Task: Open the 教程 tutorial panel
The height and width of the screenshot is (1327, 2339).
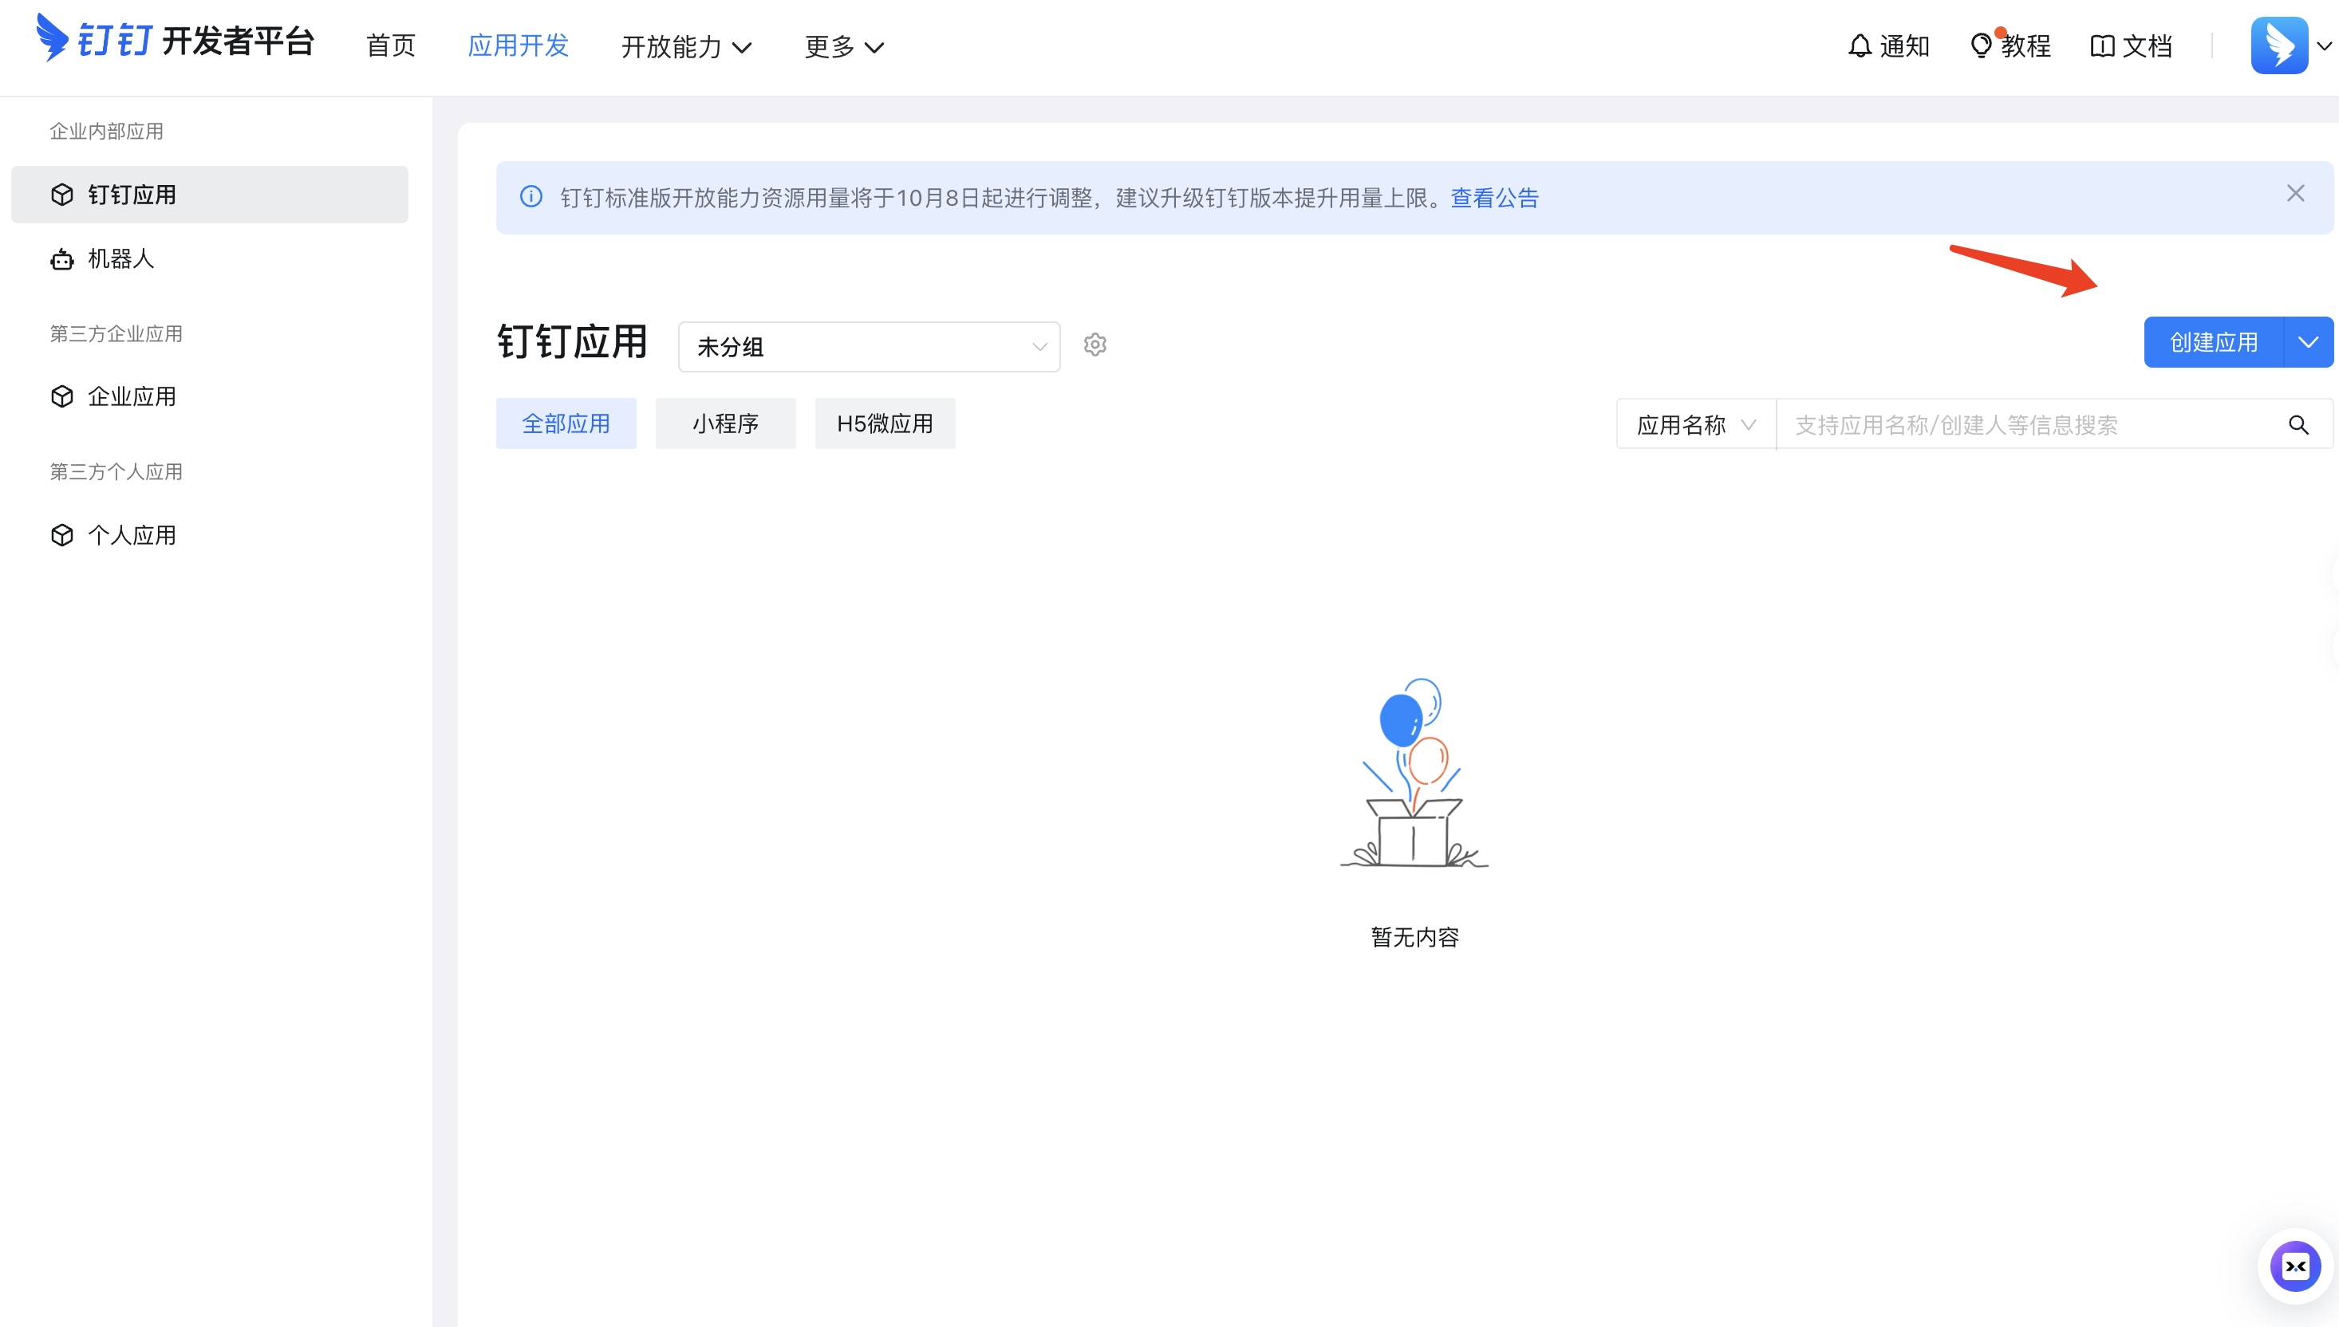Action: tap(2012, 45)
